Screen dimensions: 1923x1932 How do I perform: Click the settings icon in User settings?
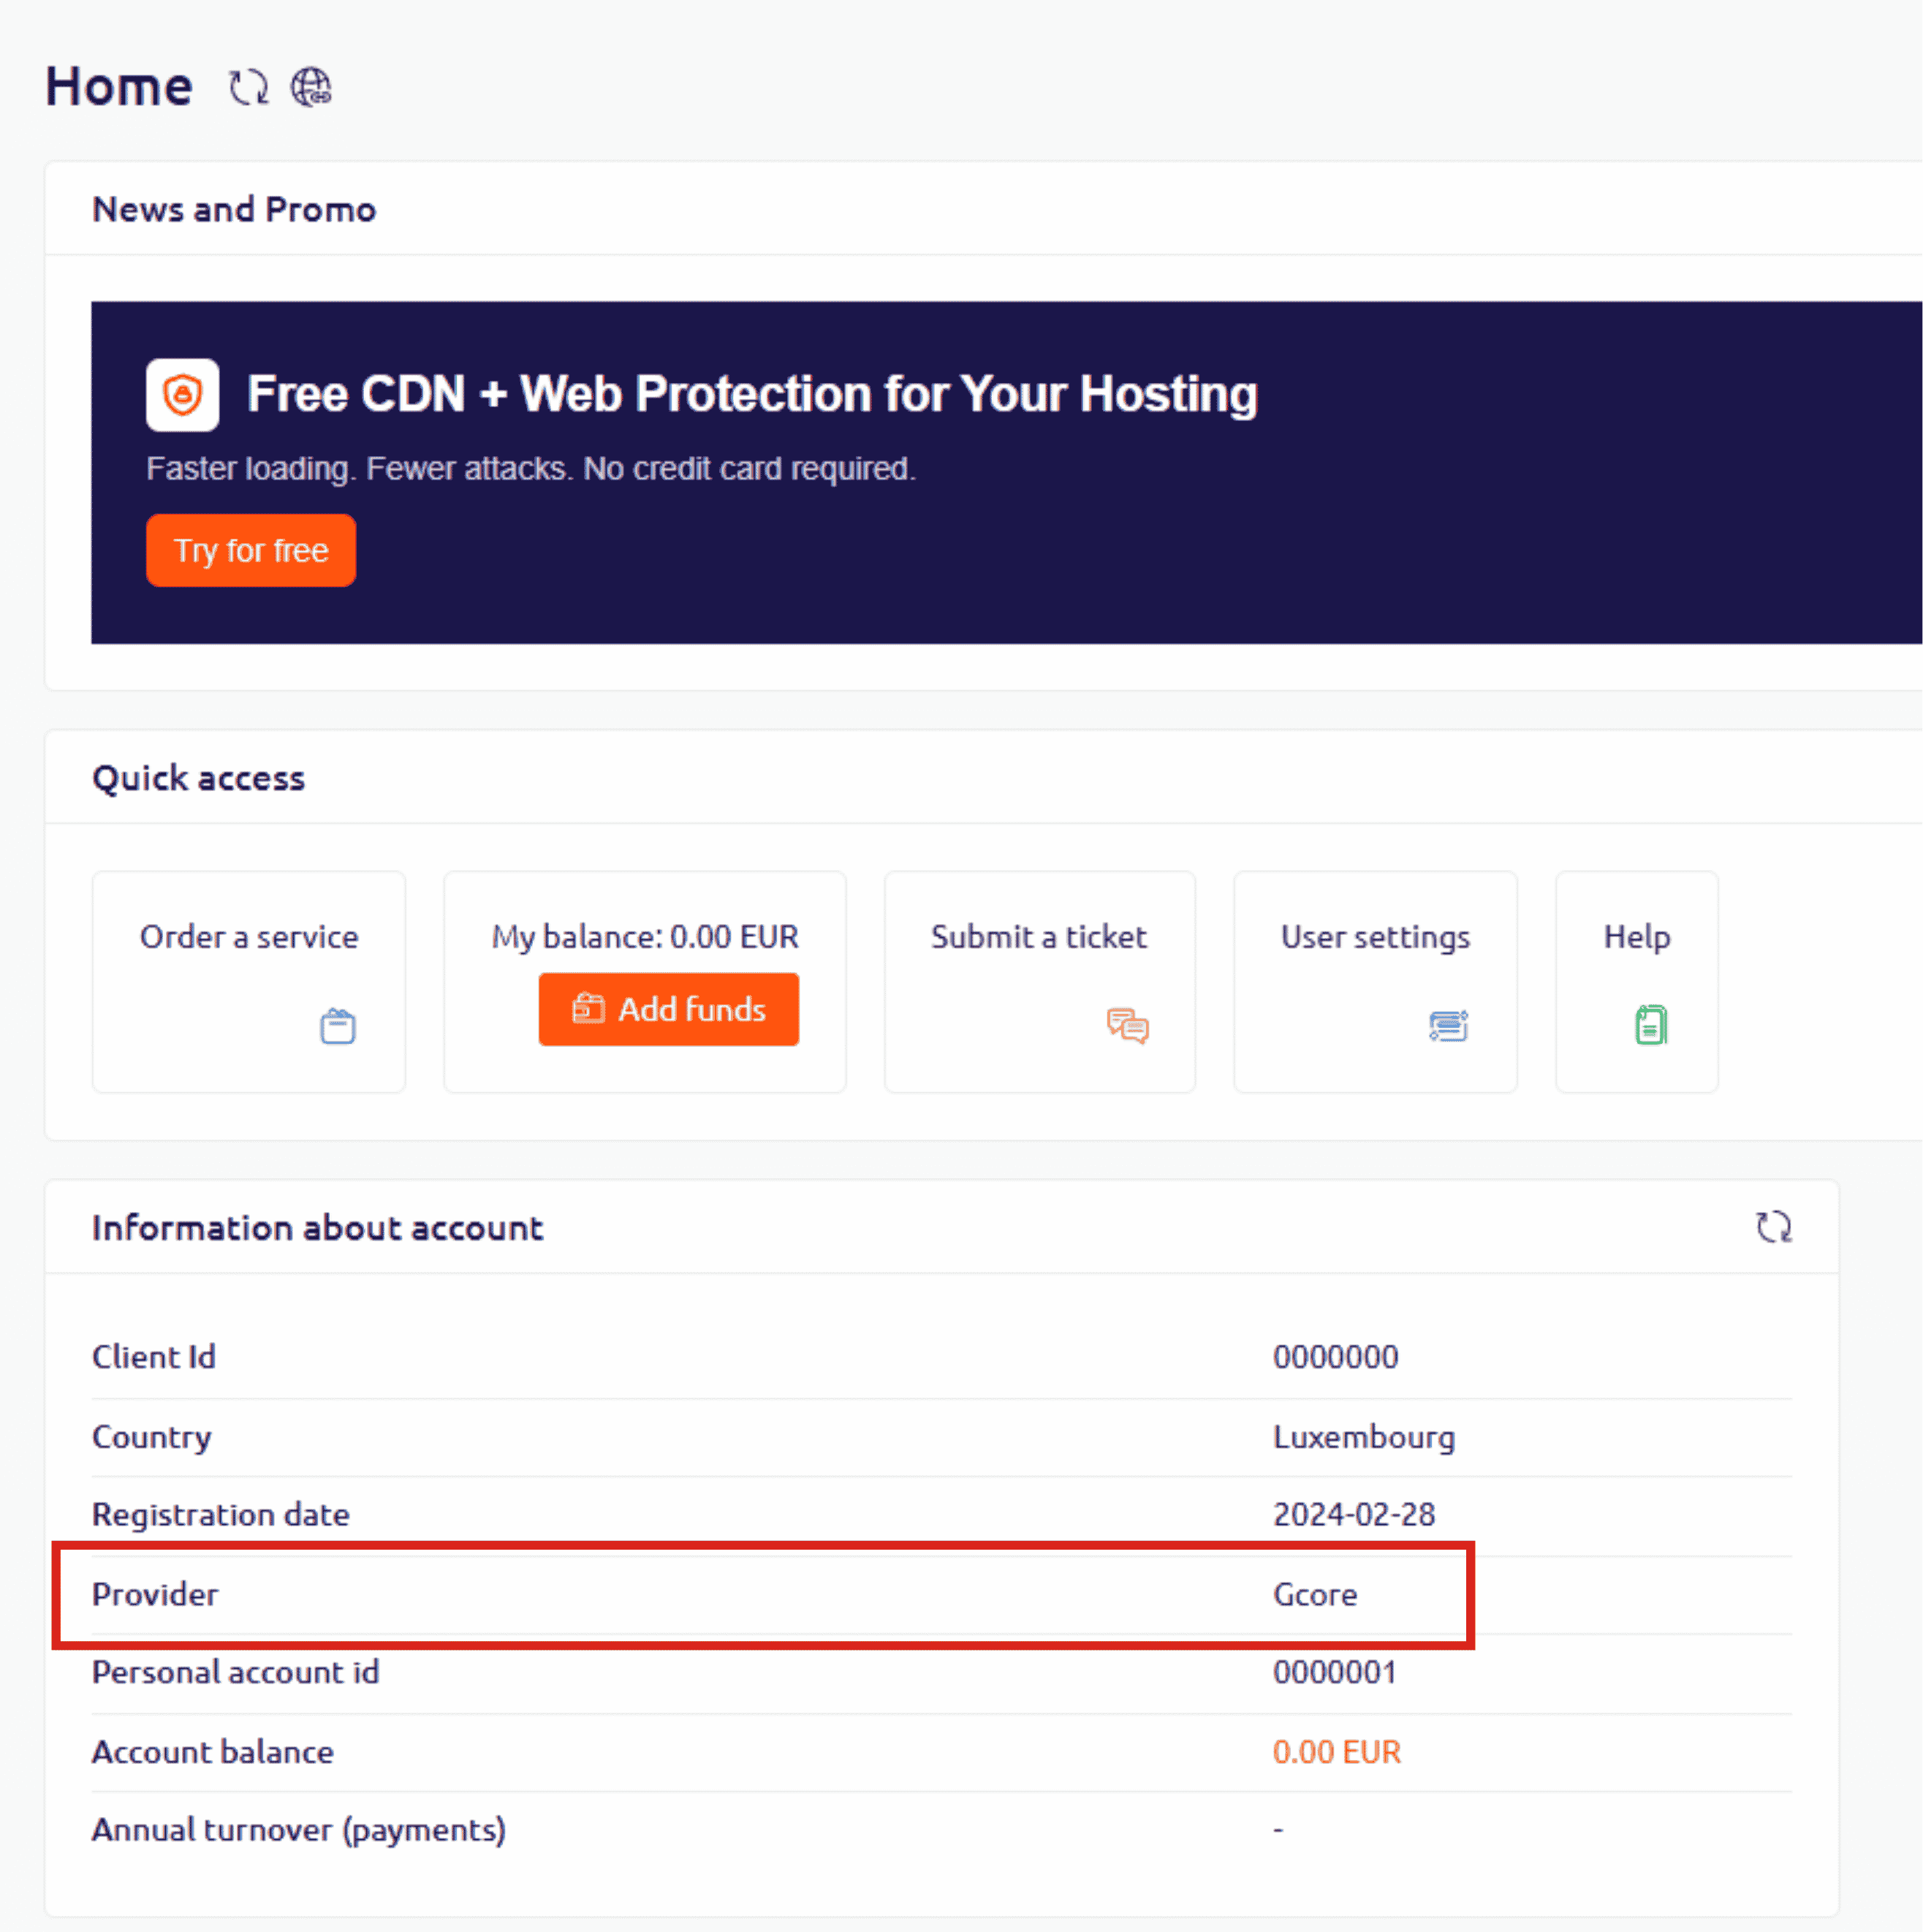tap(1449, 1026)
